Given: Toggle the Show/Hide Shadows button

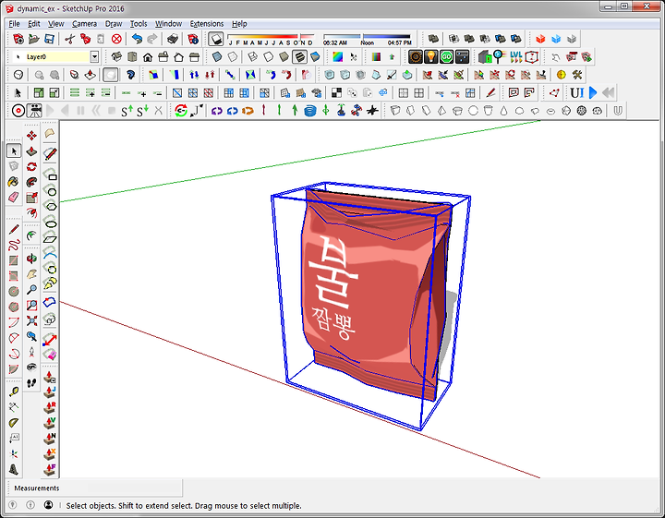Looking at the screenshot, I should 216,39.
